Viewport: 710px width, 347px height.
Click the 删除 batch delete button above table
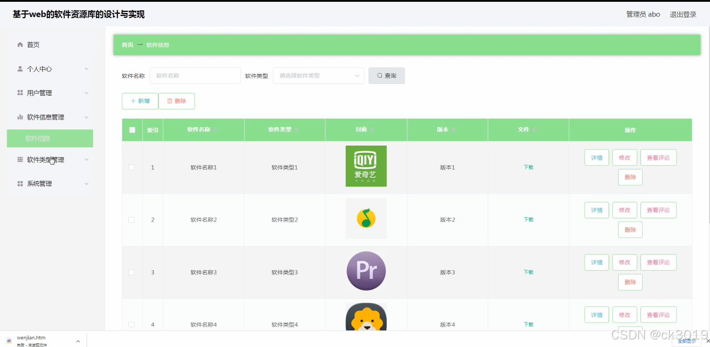(x=177, y=101)
